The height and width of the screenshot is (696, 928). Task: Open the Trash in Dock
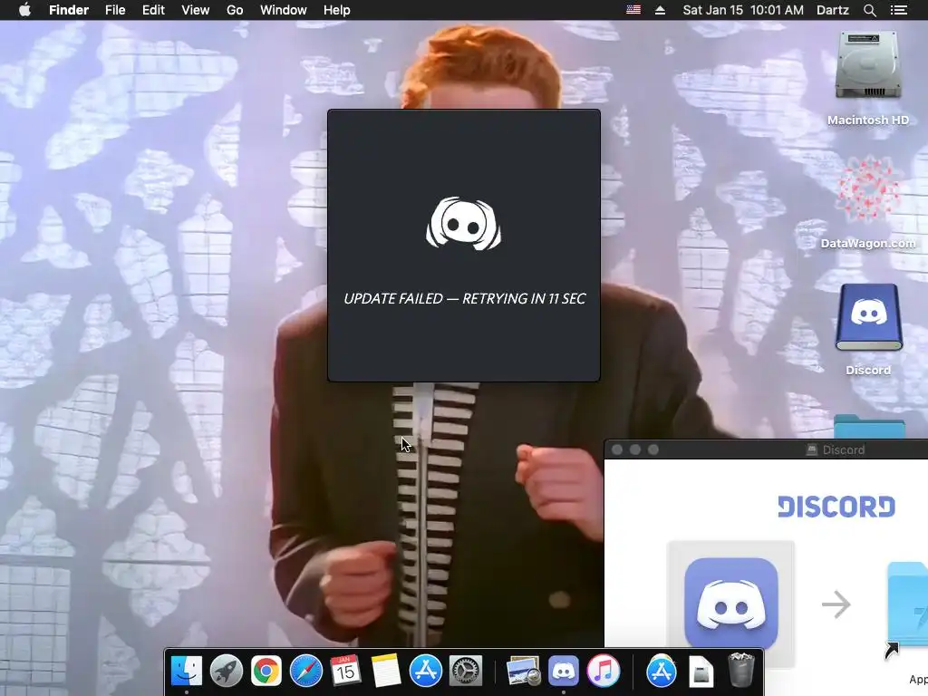coord(740,670)
